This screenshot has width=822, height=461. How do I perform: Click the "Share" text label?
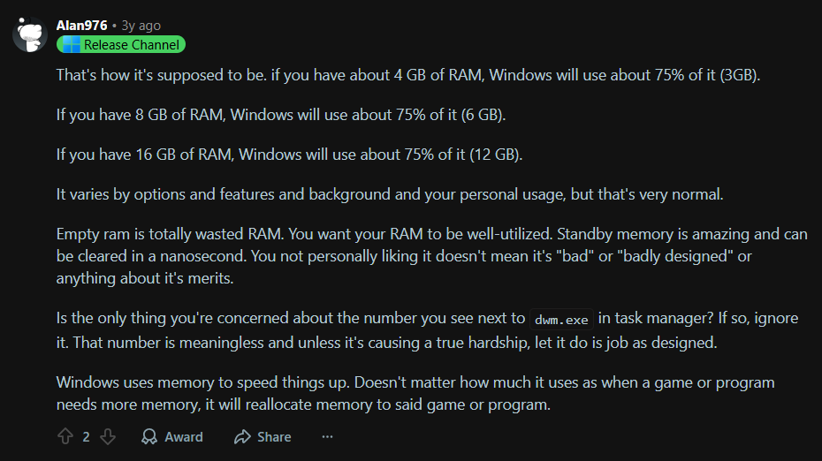click(x=274, y=436)
